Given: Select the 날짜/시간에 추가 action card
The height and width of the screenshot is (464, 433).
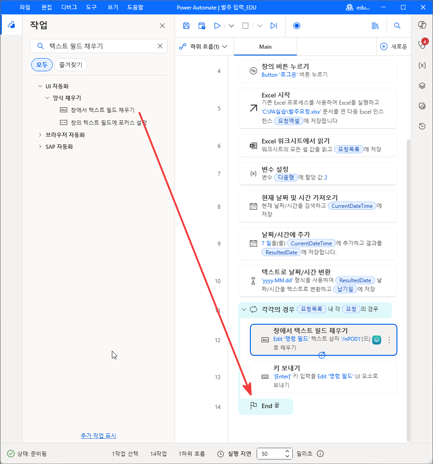Looking at the screenshot, I should tap(317, 244).
